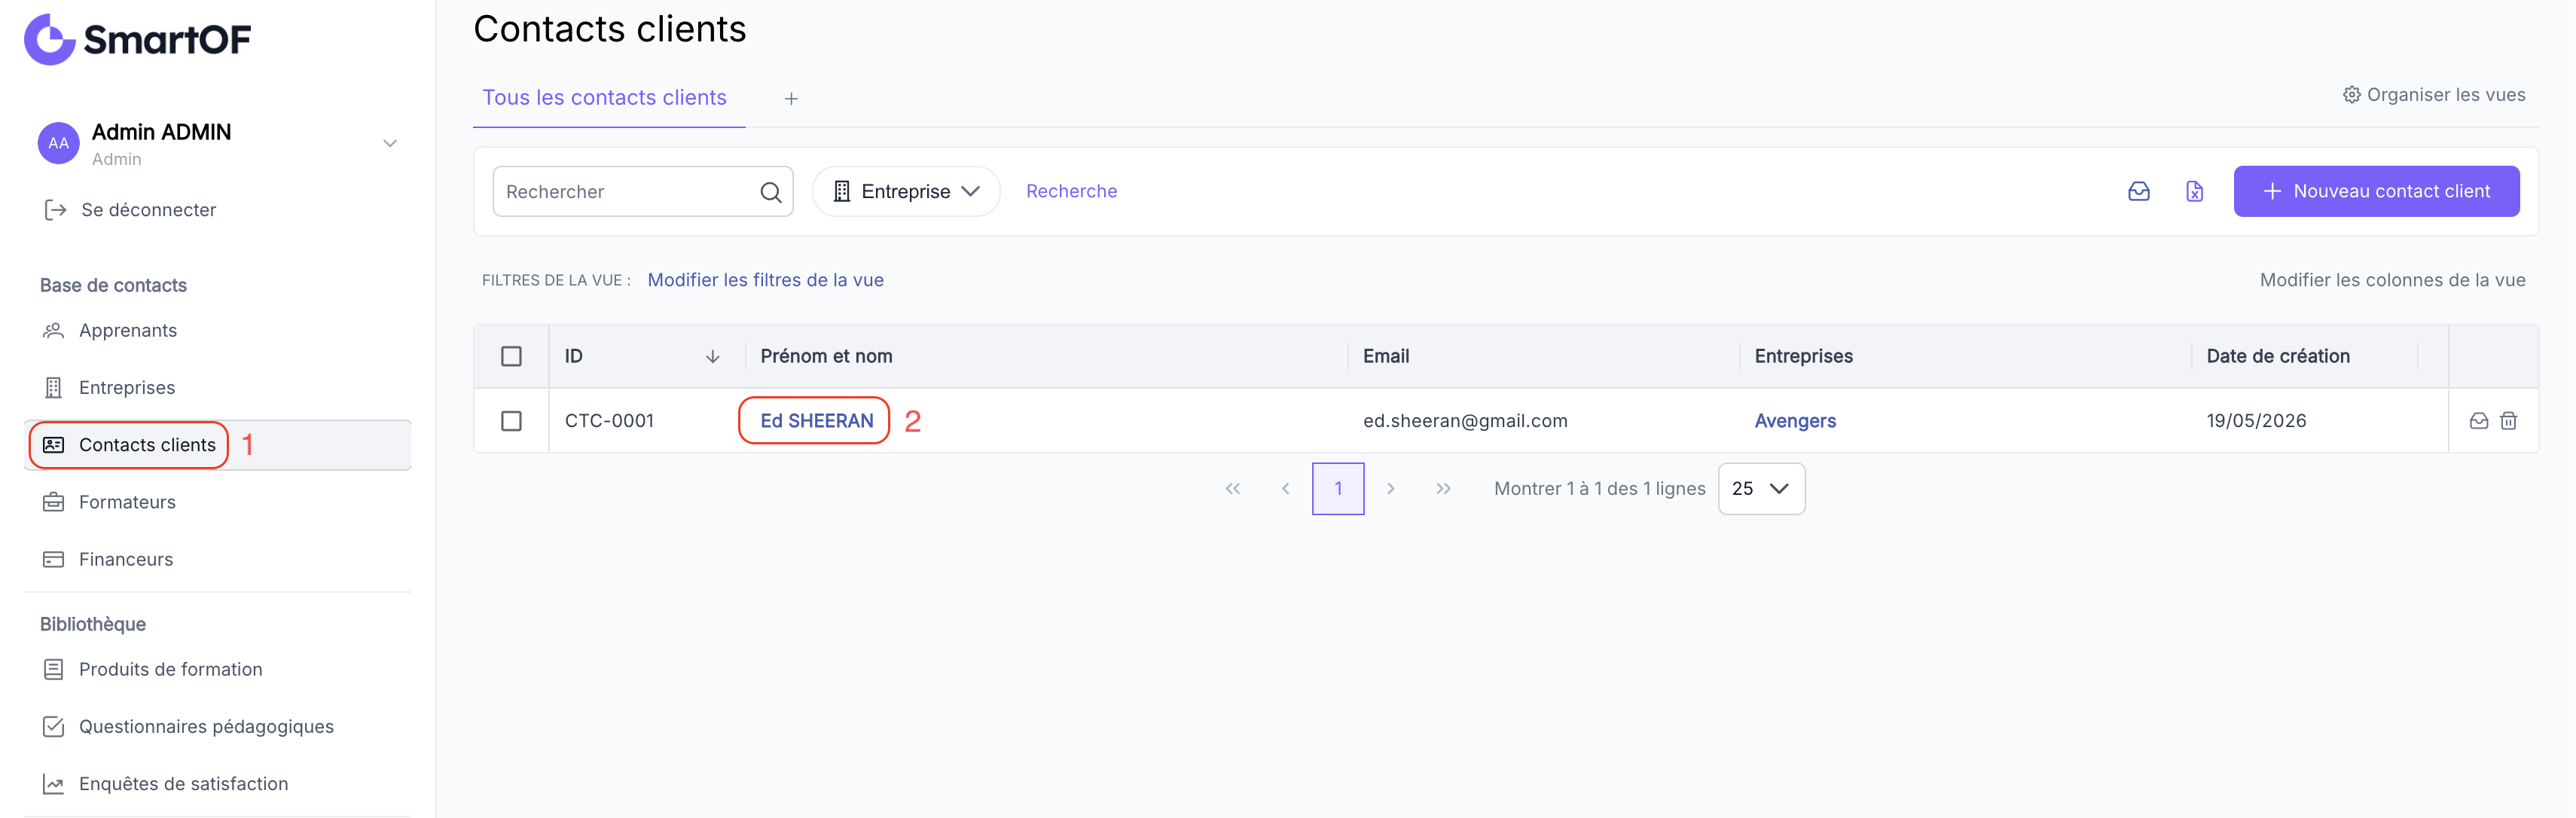Screen dimensions: 2576x818
Task: Open Questionnaires pédagogiques
Action: coord(206,727)
